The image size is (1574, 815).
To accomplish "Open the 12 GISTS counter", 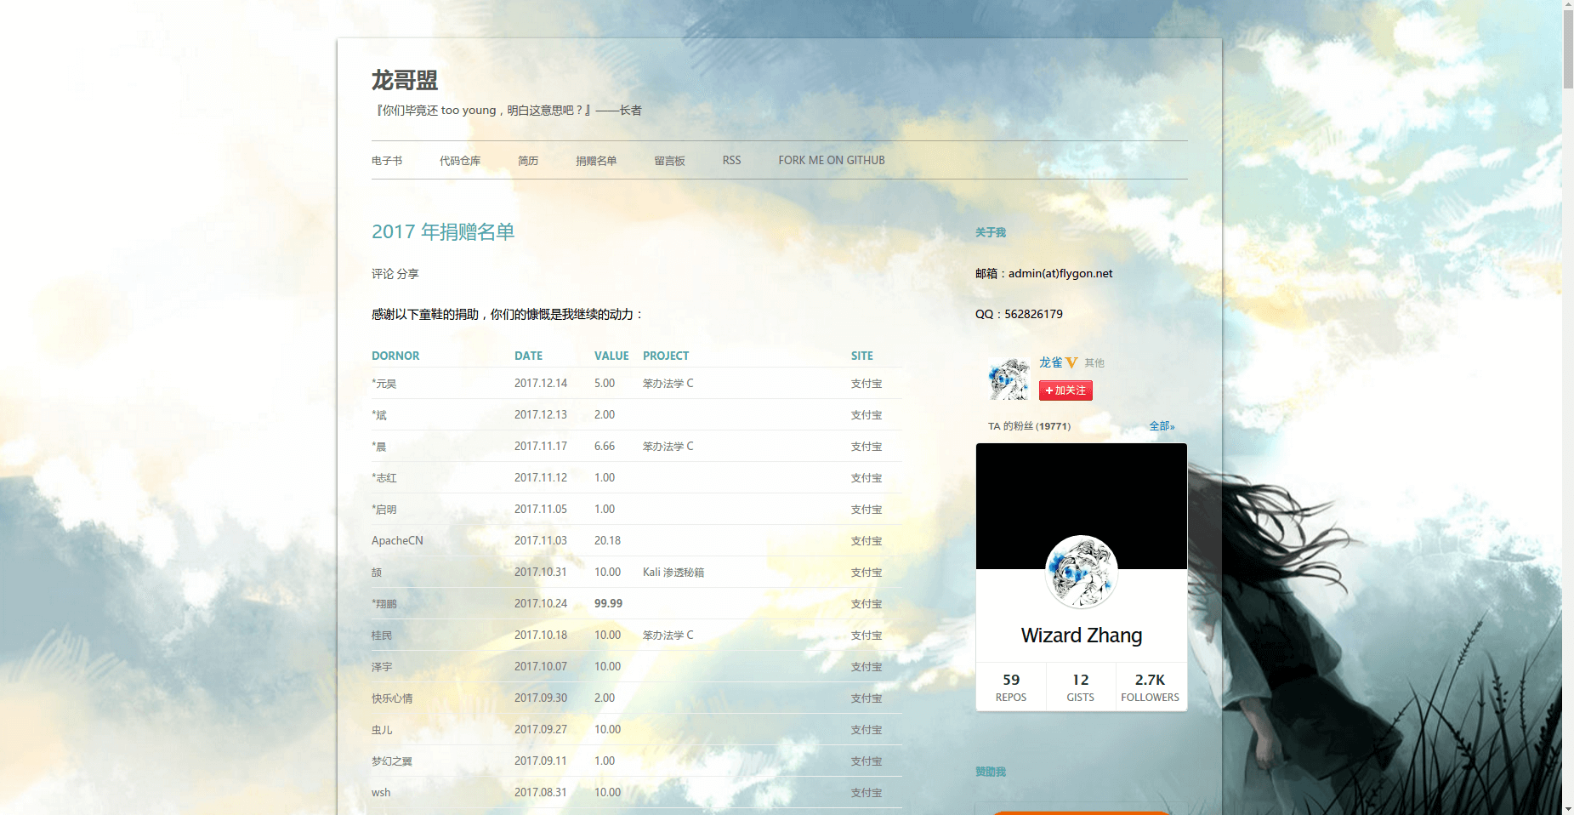I will pos(1081,687).
